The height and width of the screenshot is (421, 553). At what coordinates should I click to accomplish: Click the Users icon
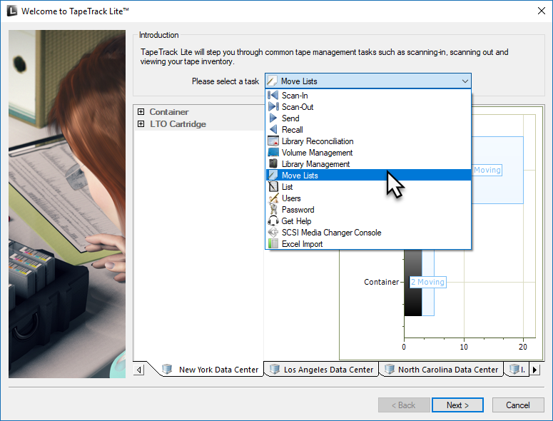pyautogui.click(x=273, y=198)
